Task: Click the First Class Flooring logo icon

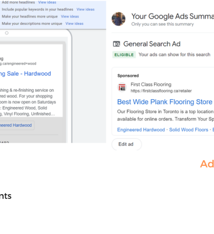Action: 122,87
